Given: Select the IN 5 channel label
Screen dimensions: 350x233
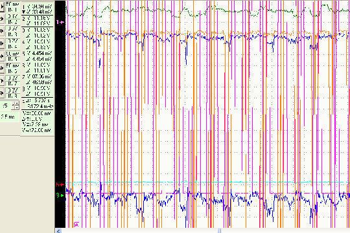Looking at the screenshot, I should [x=12, y=59].
